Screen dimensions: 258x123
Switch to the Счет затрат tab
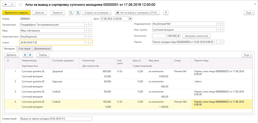coord(24,49)
